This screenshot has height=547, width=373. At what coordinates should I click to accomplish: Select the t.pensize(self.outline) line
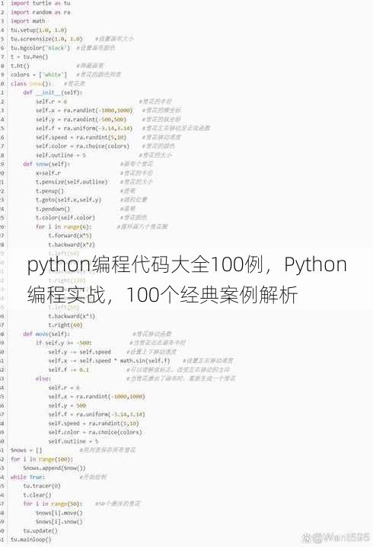click(72, 182)
